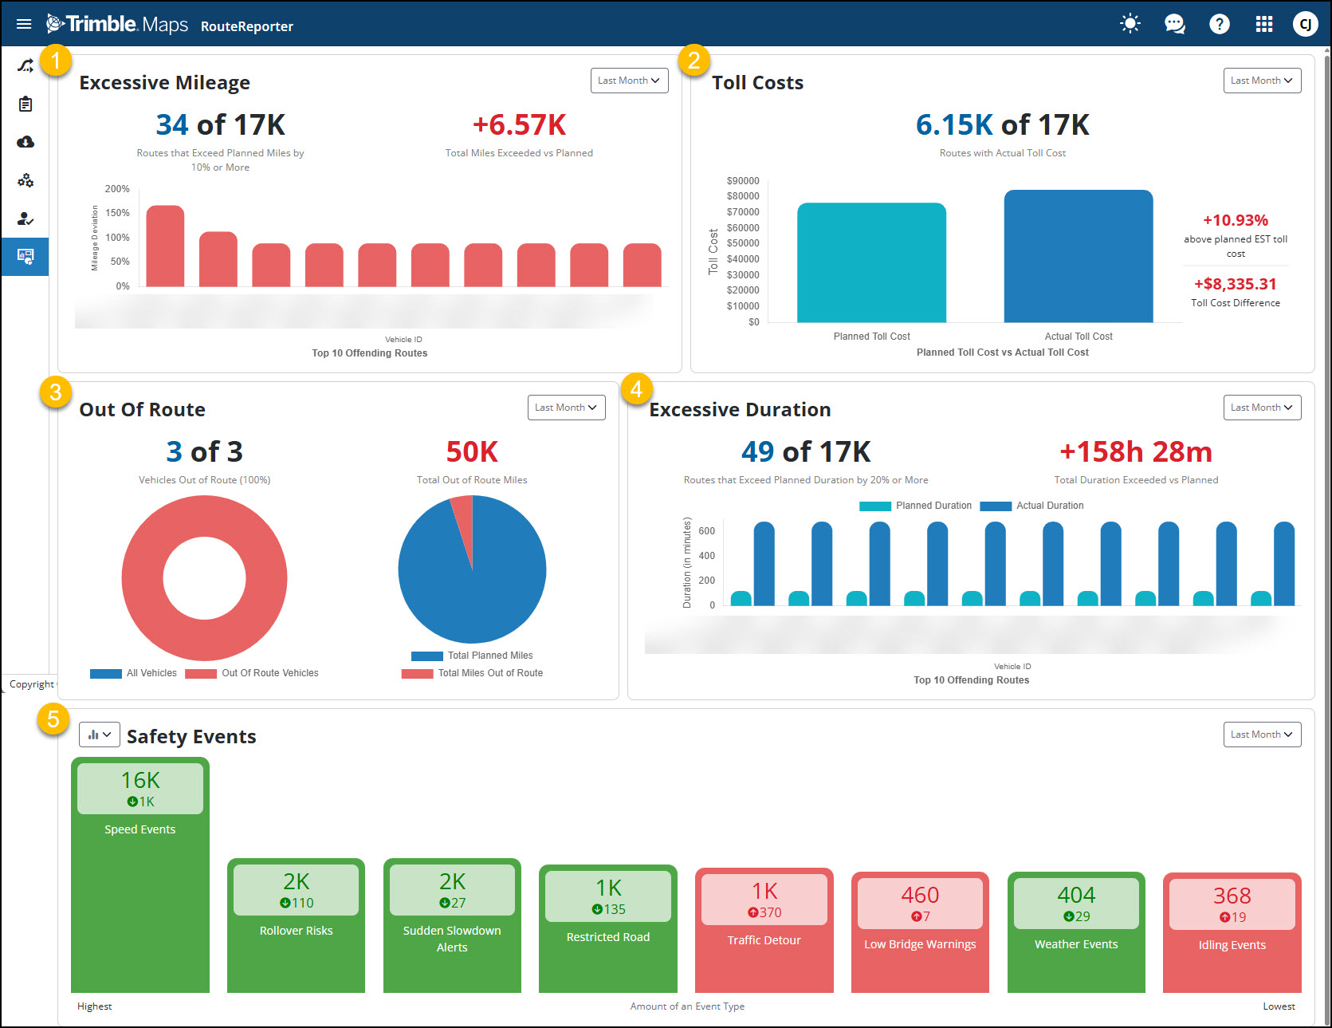Screen dimensions: 1332x1028
Task: Open the apps grid icon in header
Action: 1264,24
